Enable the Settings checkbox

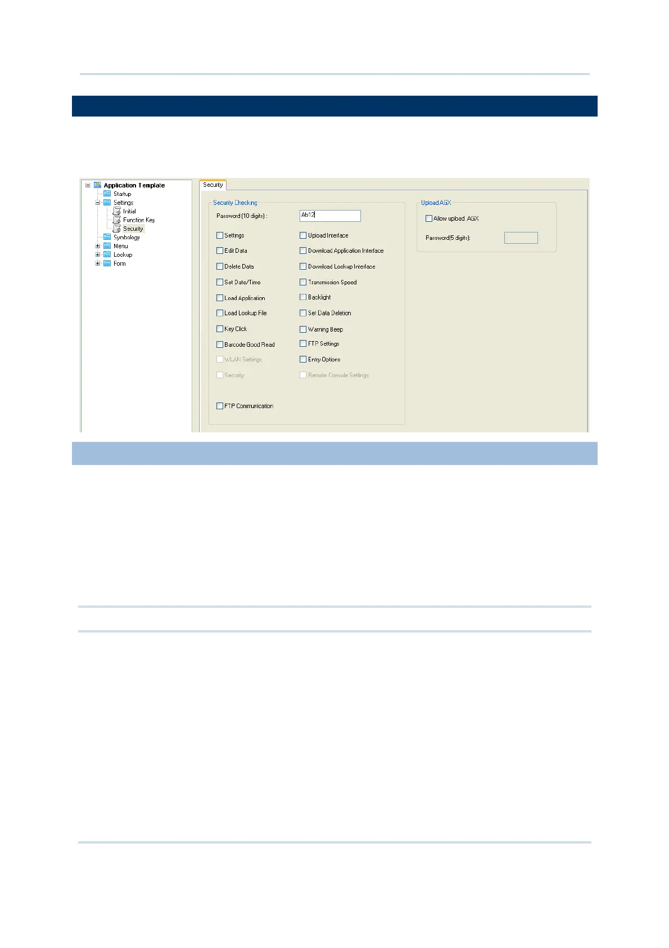(x=220, y=235)
